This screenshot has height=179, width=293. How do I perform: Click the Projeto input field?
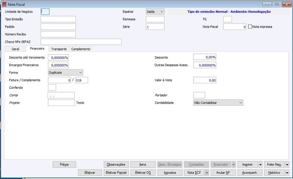(x=62, y=103)
